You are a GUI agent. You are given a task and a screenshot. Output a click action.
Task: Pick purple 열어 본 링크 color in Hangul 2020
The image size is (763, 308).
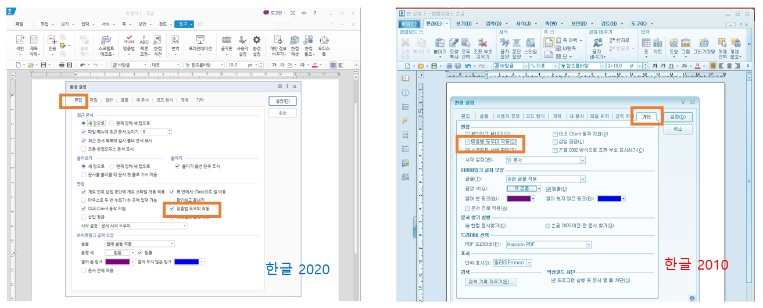[x=117, y=262]
